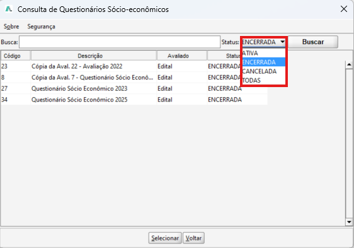Sort by the Descrição column header

click(94, 56)
